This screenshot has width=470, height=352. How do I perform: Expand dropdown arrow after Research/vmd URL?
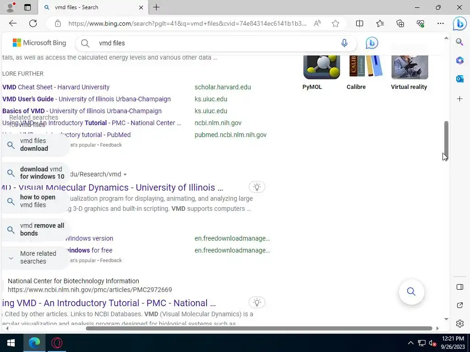[x=125, y=175]
